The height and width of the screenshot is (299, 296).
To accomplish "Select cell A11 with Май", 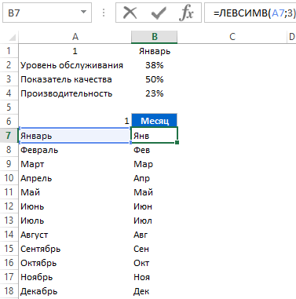I will pos(75,192).
